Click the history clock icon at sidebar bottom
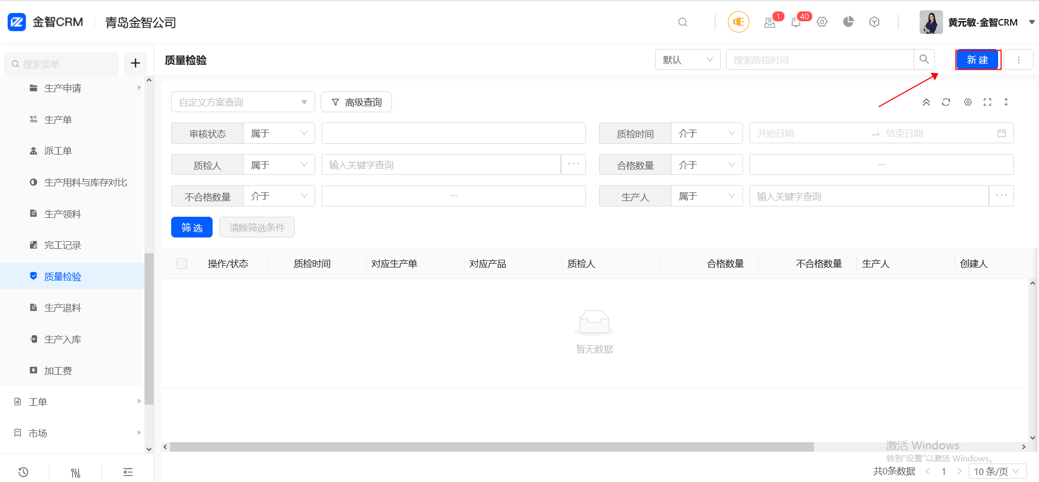 23,472
